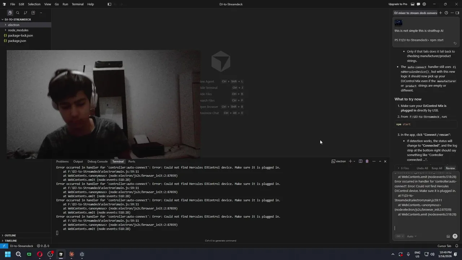Open the Auto model dropdown

click(x=411, y=236)
